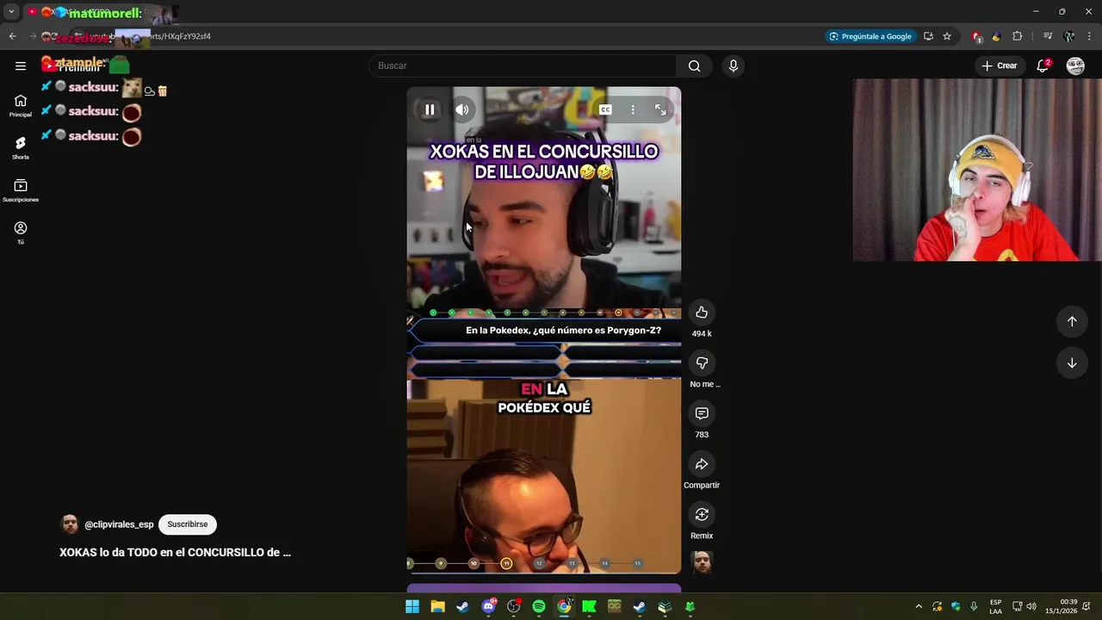The width and height of the screenshot is (1102, 620).
Task: Open the 783 comments panel
Action: 702,413
